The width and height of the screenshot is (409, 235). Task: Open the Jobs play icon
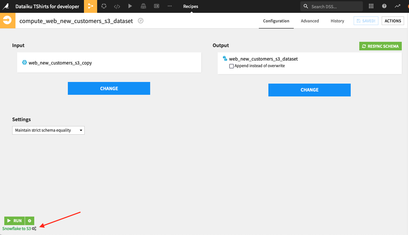click(130, 6)
